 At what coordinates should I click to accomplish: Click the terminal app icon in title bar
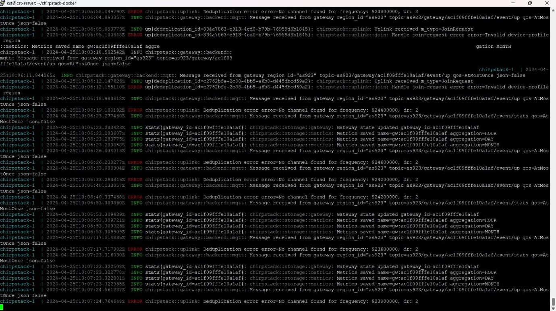pos(3,3)
